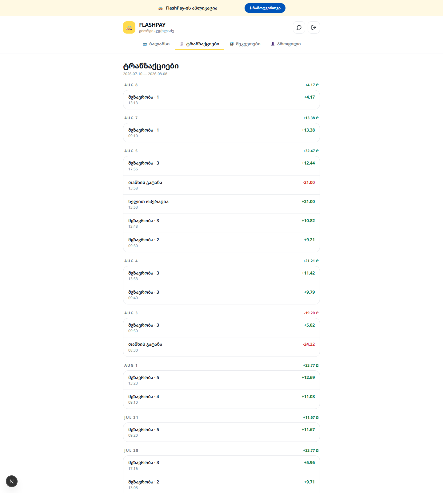Open the შეკვეთები tab
The height and width of the screenshot is (493, 443).
(x=245, y=44)
